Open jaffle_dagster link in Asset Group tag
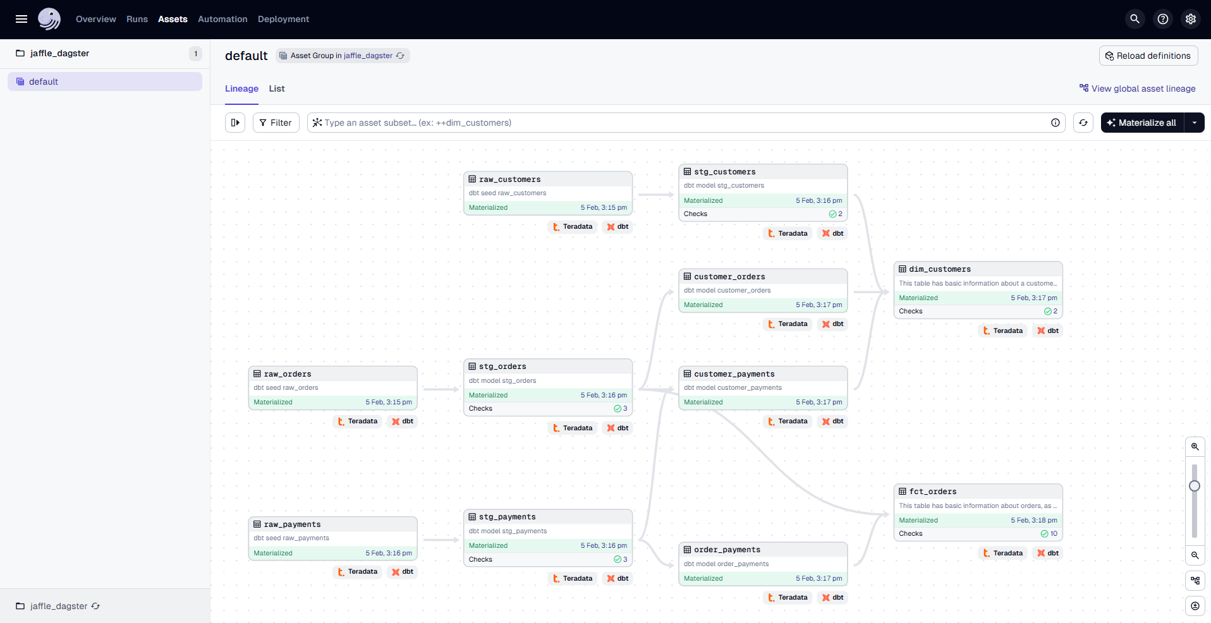The height and width of the screenshot is (623, 1211). (x=368, y=56)
